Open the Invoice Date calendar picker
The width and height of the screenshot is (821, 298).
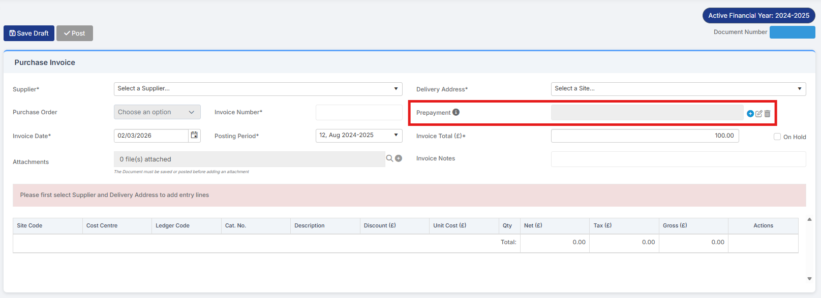194,136
